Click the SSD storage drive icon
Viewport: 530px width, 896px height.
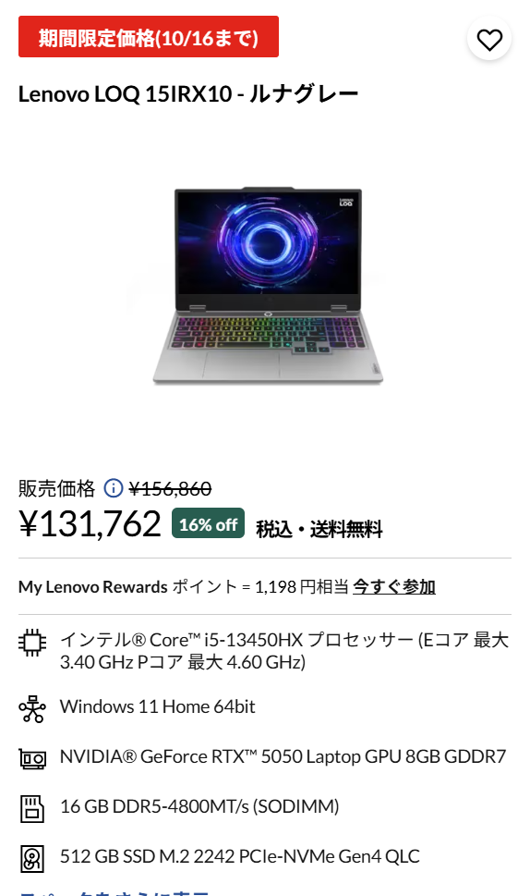pyautogui.click(x=32, y=858)
